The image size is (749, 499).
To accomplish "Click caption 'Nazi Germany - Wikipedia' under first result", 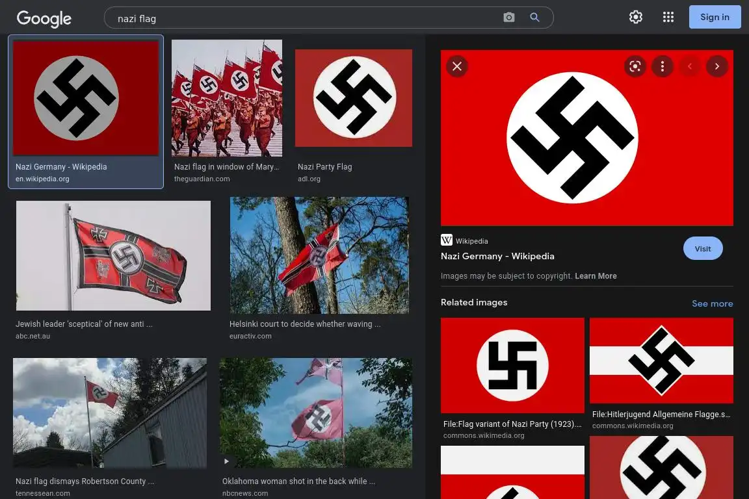I will pyautogui.click(x=61, y=166).
